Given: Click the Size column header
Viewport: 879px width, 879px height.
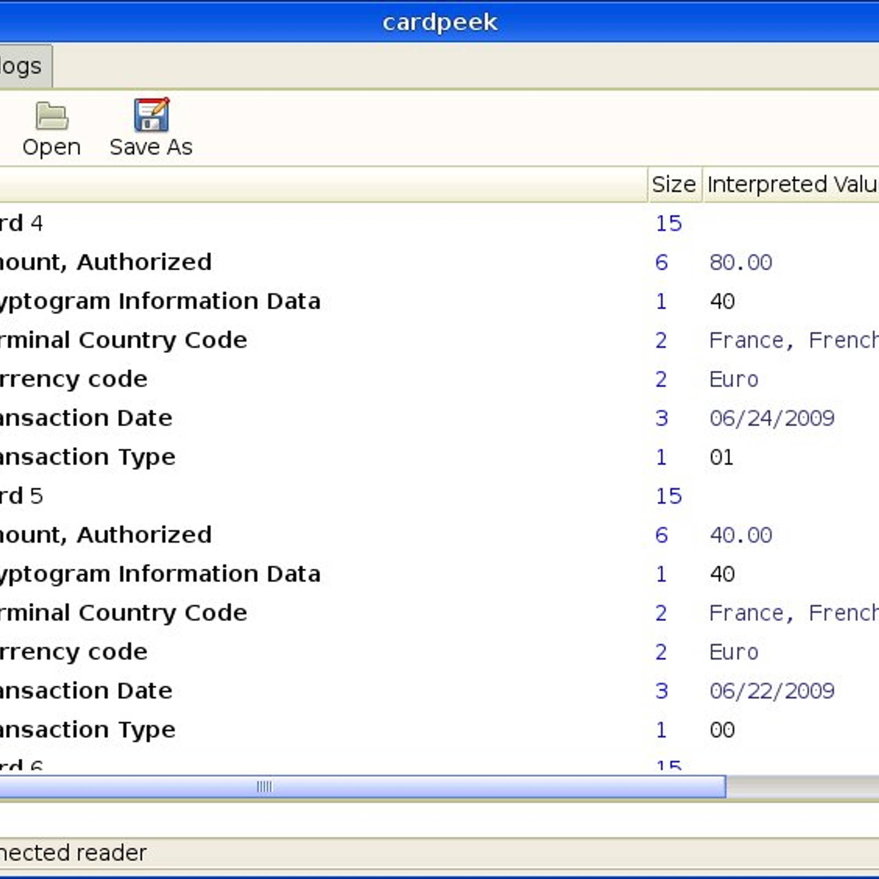Looking at the screenshot, I should 674,185.
